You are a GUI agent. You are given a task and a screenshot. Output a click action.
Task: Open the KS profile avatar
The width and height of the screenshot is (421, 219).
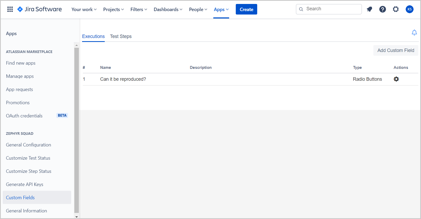tap(410, 9)
